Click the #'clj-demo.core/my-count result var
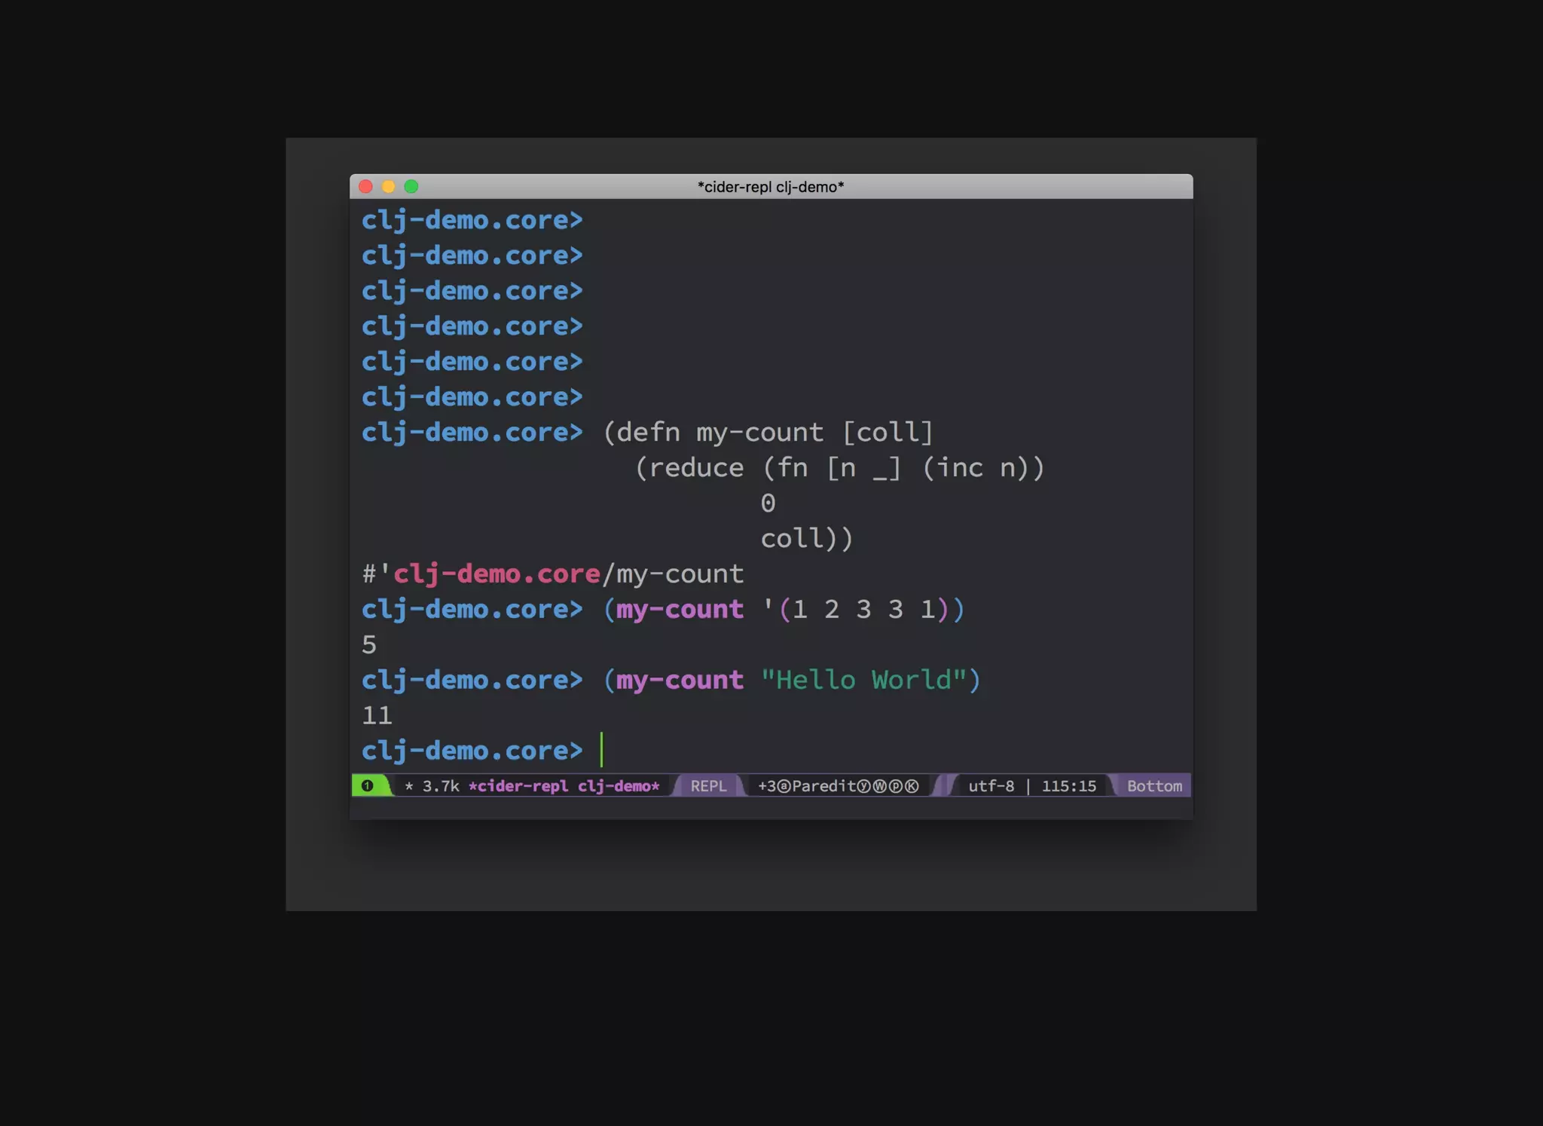 click(x=553, y=574)
